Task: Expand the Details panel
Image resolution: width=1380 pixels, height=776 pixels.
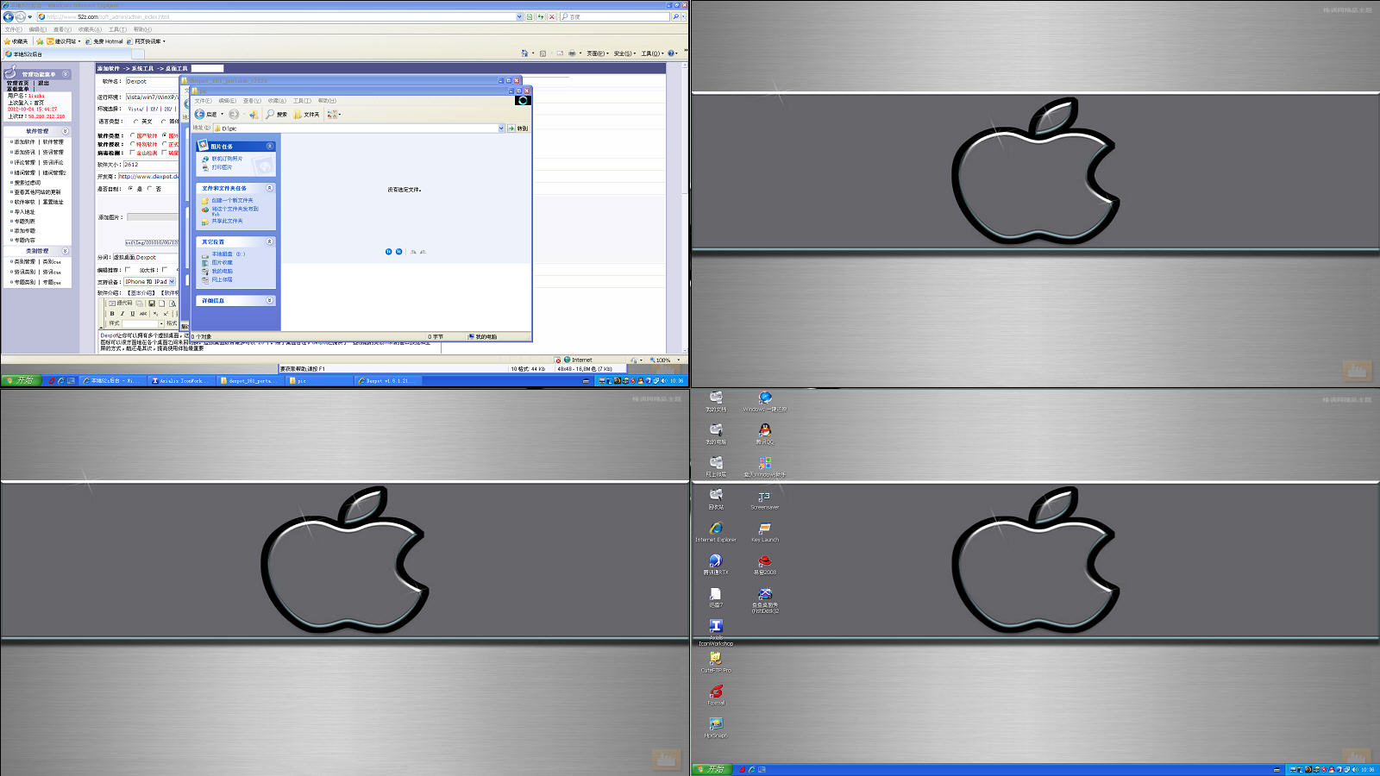Action: (x=270, y=300)
